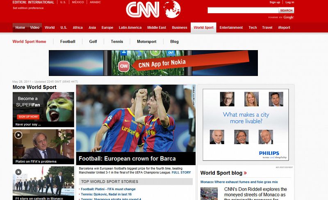The height and width of the screenshot is (200, 328).
Task: Open the Motorsport subsection
Action: click(147, 41)
